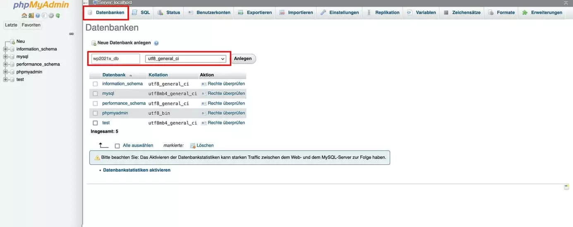
Task: Click the privileges icon in the performance_schema row
Action: [204, 103]
